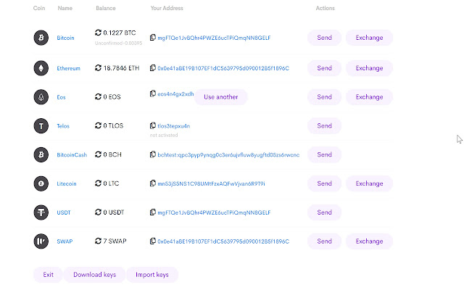Viewport: 464px width, 290px height.
Task: Click the Use another button for Eos
Action: click(x=220, y=97)
